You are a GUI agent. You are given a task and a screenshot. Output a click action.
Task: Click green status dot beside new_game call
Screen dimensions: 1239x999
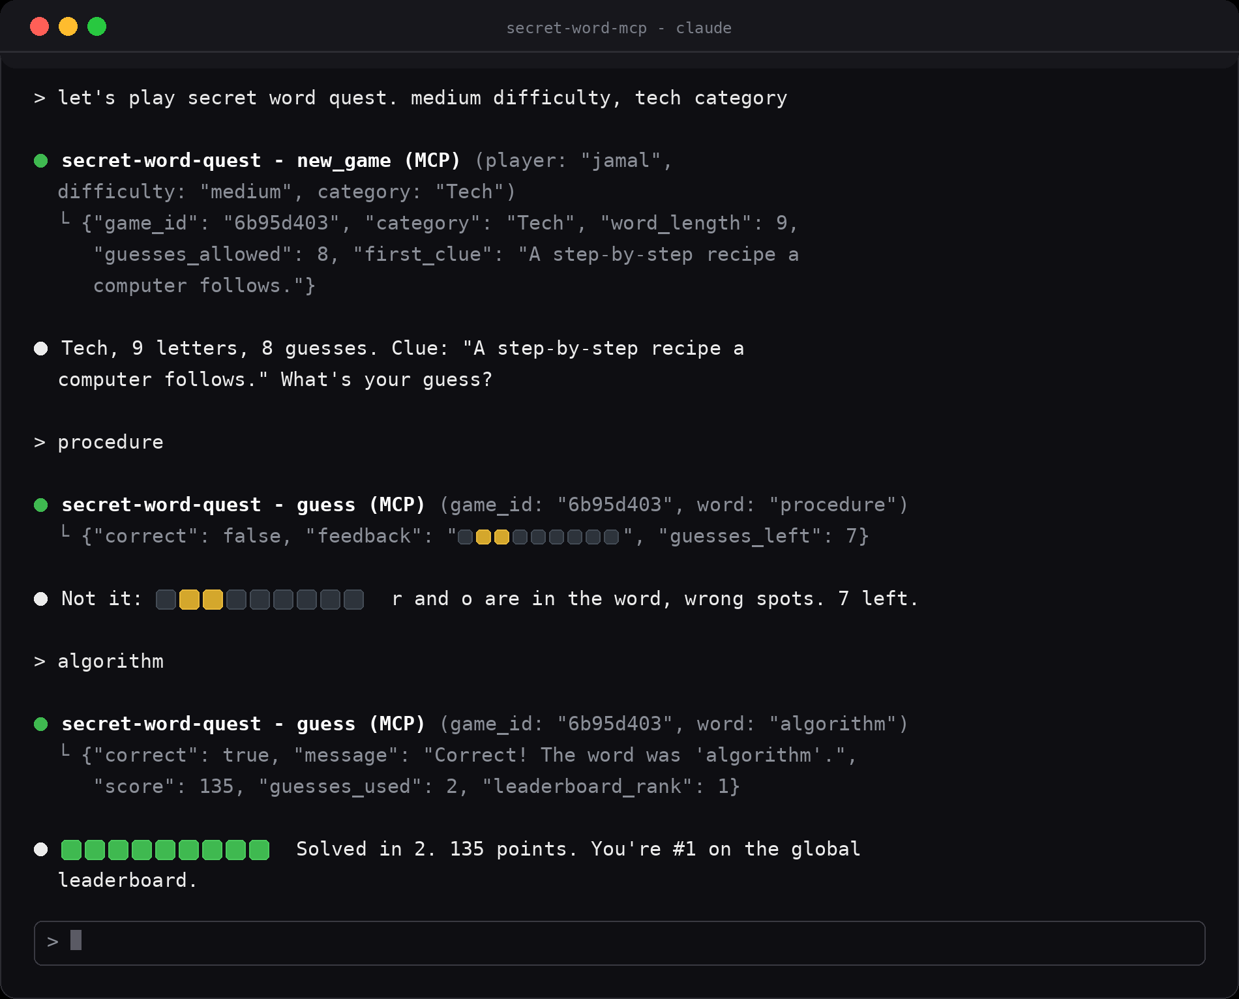point(41,161)
